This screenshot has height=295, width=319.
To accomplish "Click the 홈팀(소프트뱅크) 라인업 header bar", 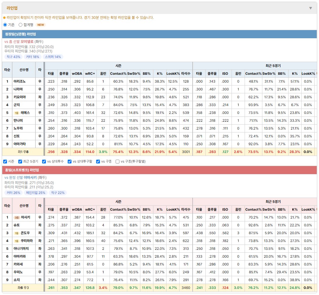I will [x=159, y=170].
